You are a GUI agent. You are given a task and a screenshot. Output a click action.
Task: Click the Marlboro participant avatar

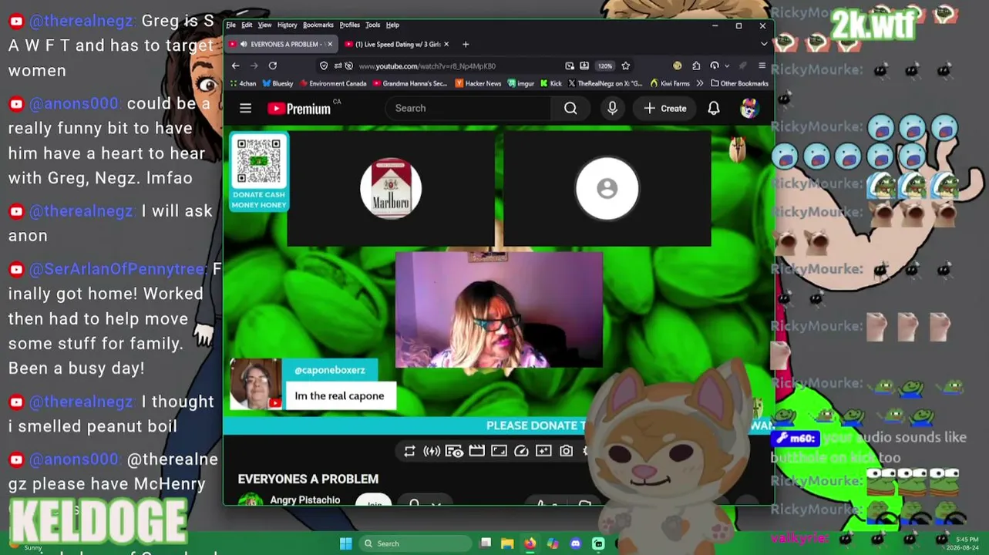point(391,189)
